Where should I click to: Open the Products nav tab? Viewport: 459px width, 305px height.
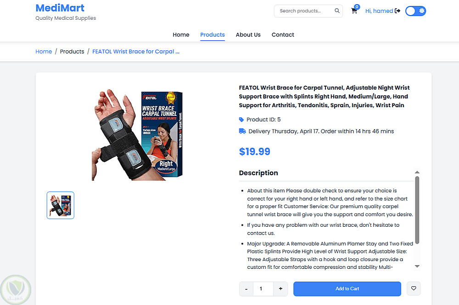tap(213, 35)
